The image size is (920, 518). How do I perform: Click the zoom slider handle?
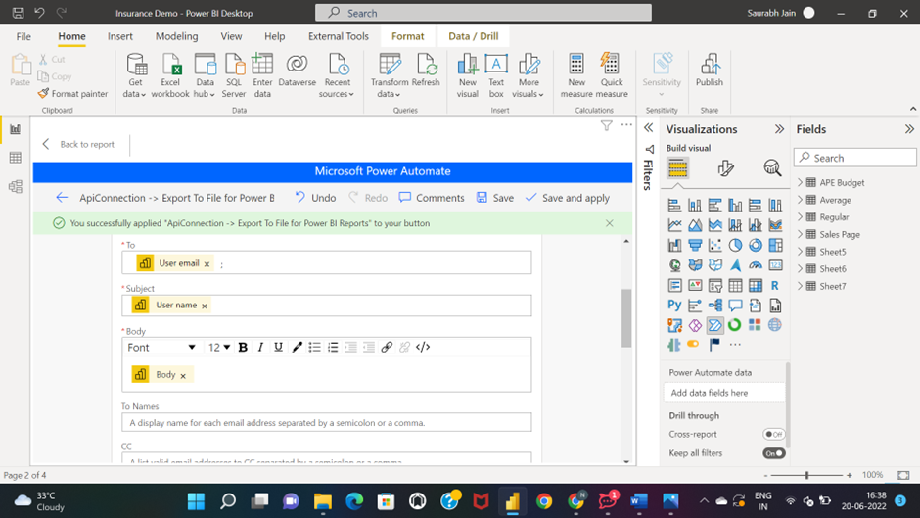pos(807,475)
